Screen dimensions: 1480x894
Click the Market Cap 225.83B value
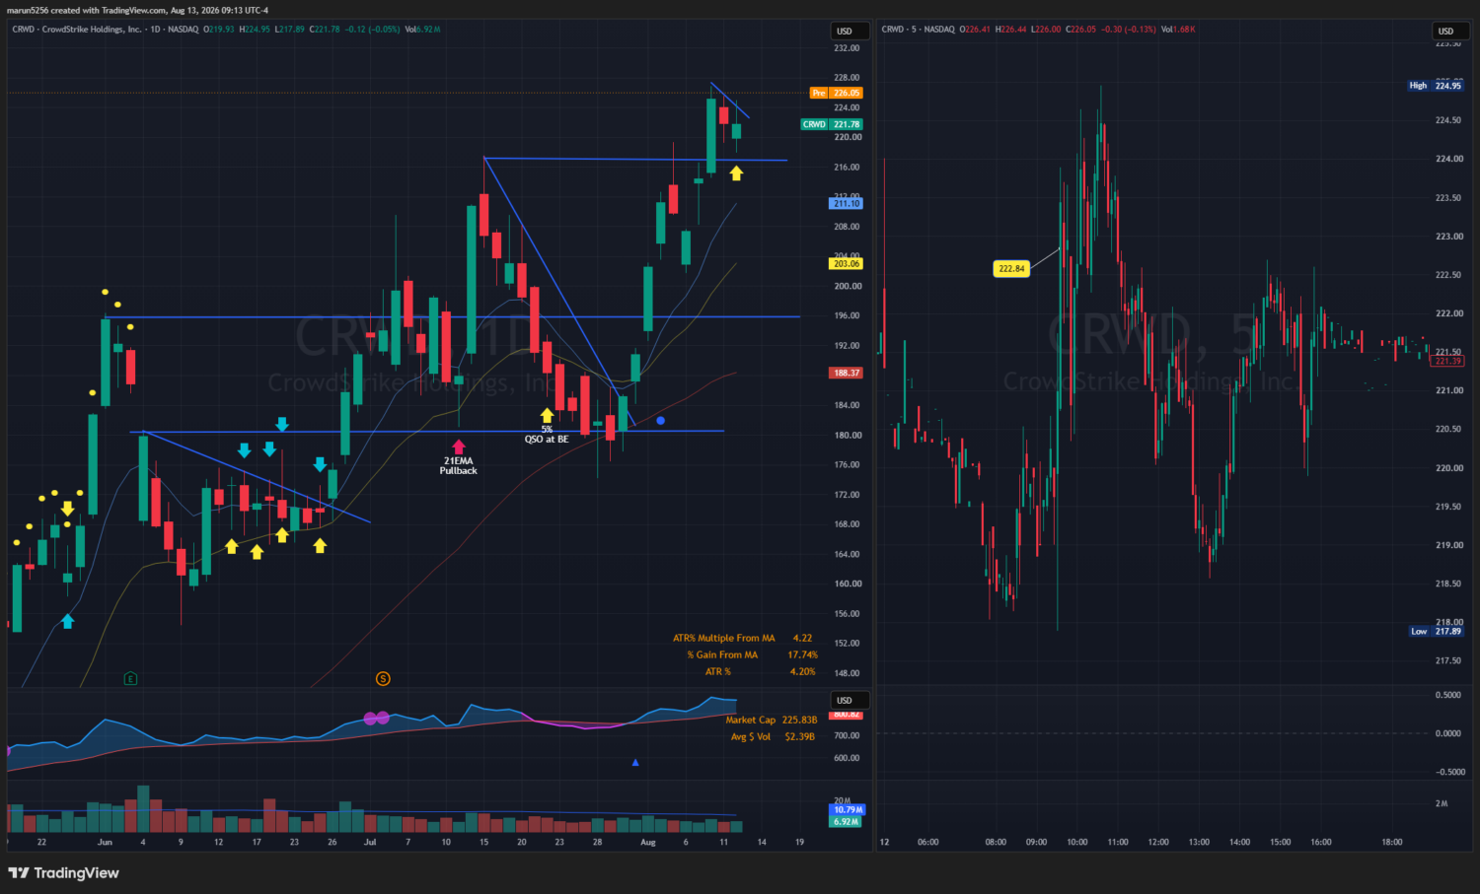click(x=799, y=721)
